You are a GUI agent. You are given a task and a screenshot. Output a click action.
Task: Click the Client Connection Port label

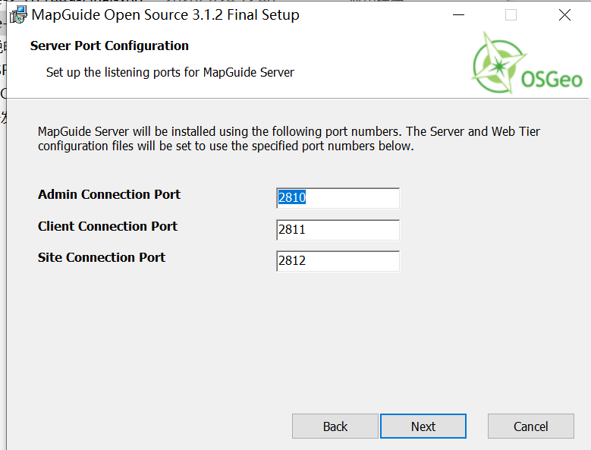click(108, 226)
